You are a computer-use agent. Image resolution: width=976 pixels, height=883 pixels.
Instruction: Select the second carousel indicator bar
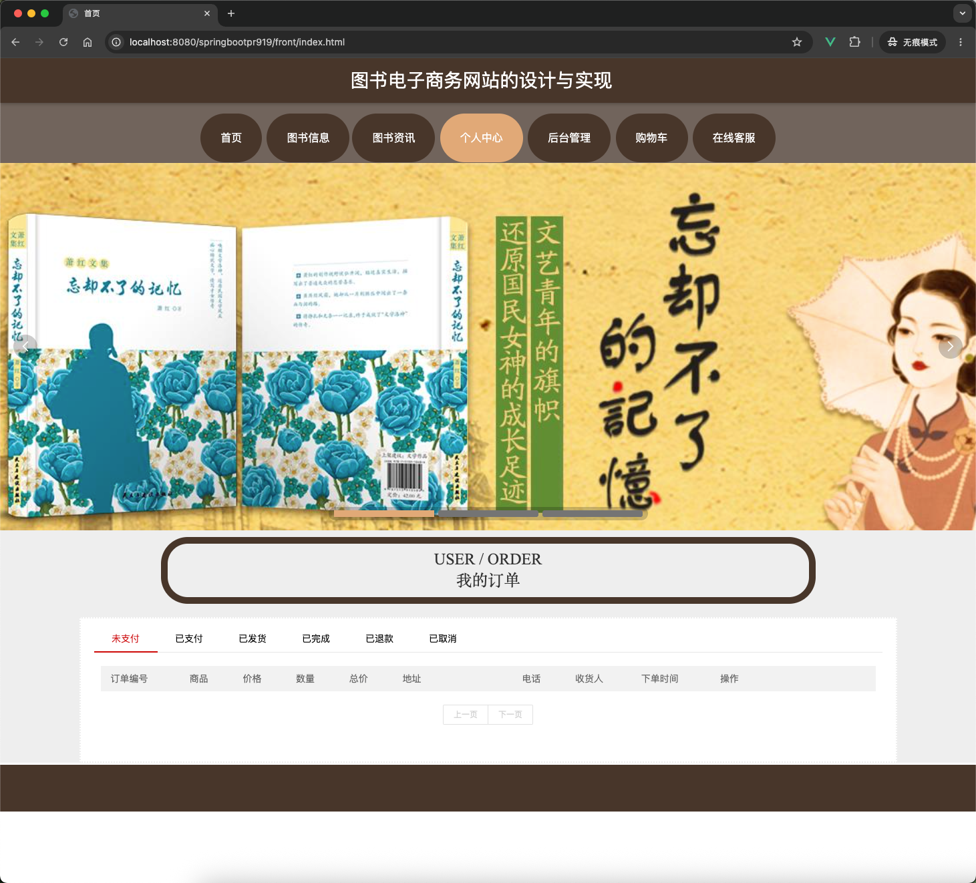pos(488,514)
